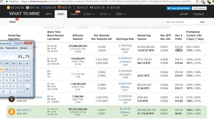Click the 2 key in Calculator
The height and width of the screenshot is (120, 214).
tap(7, 86)
